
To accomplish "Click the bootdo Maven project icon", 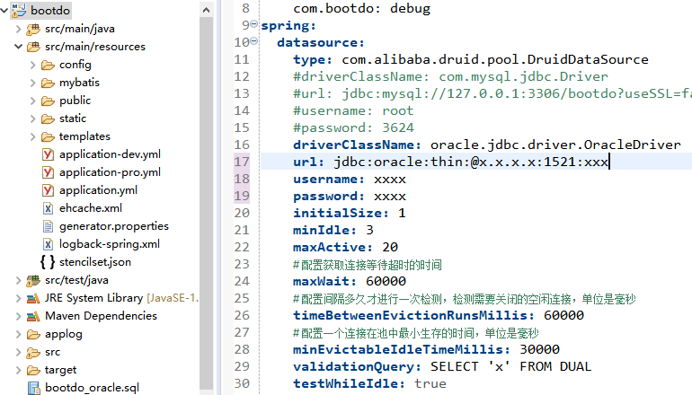I will (x=19, y=10).
